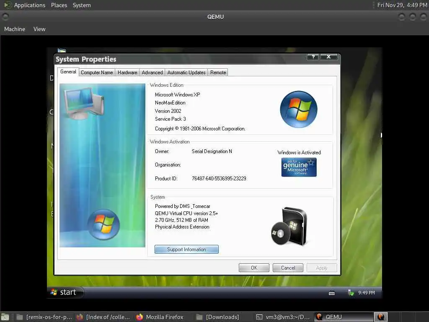Click the 2.70 GHz, 512 MB of RAM line
This screenshot has height=322, width=429.
coord(181,220)
